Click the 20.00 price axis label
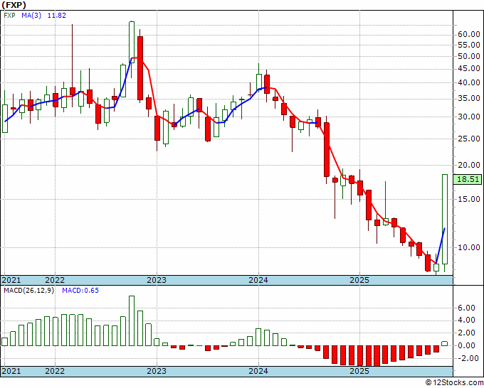Viewport: 484px width, 388px height. click(x=468, y=165)
